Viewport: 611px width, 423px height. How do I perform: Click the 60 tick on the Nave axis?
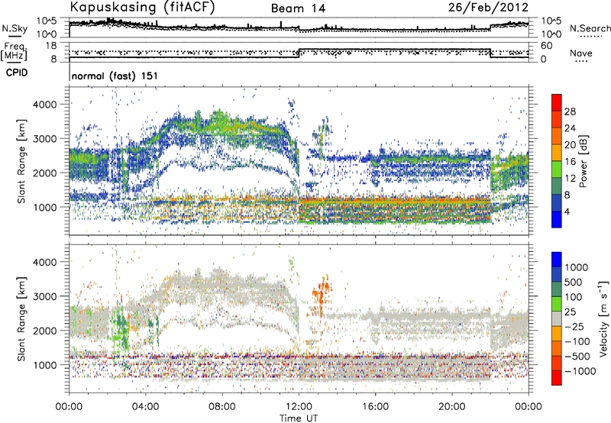(547, 46)
